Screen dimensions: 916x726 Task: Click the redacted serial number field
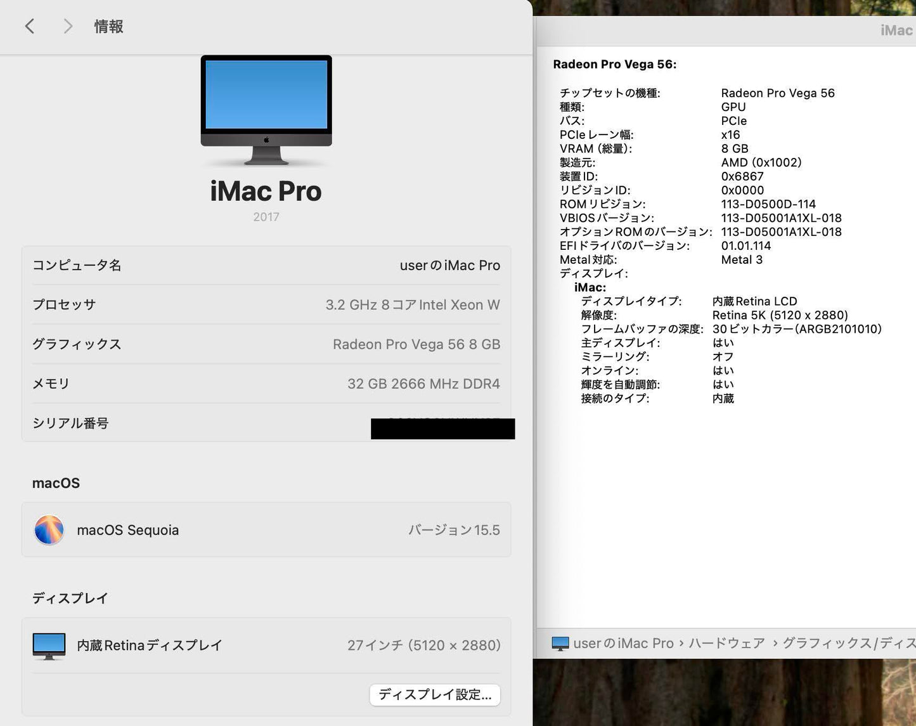(x=442, y=429)
